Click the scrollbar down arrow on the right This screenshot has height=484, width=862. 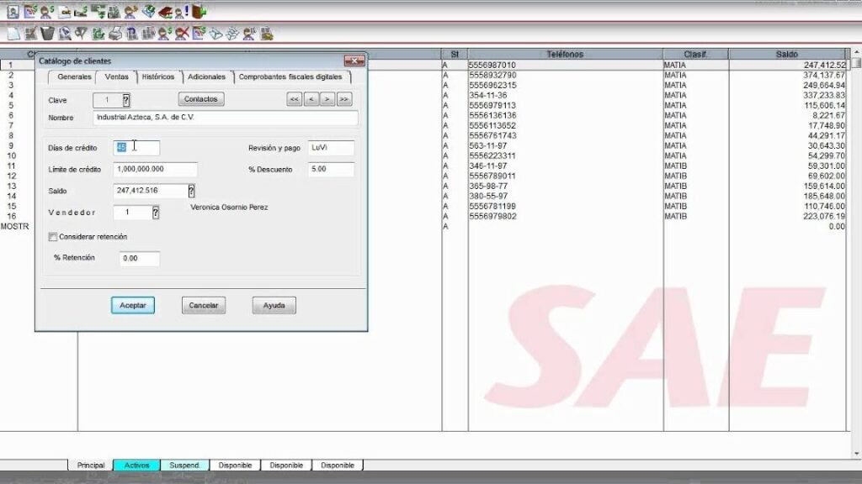856,454
